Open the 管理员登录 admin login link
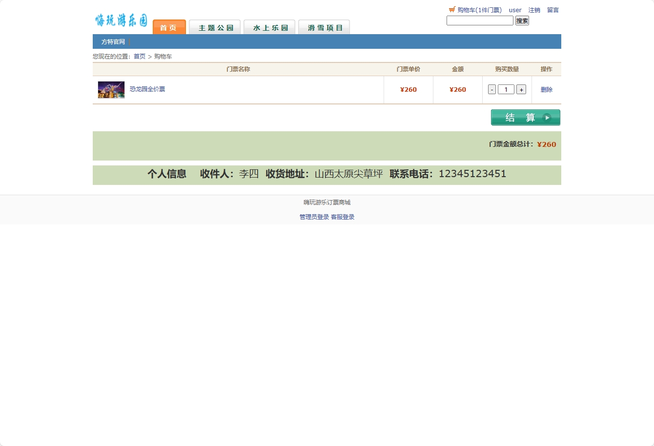Image resolution: width=654 pixels, height=446 pixels. tap(314, 217)
